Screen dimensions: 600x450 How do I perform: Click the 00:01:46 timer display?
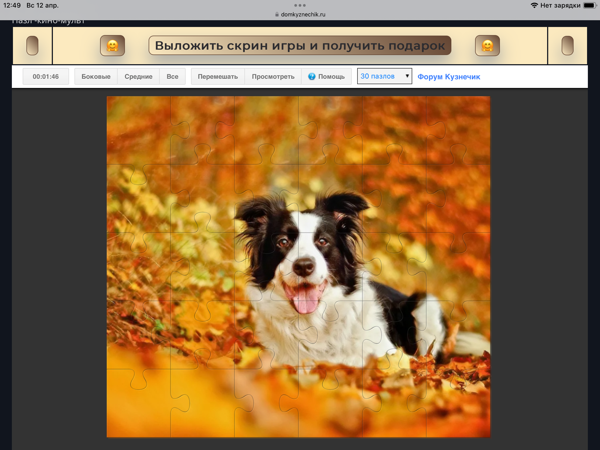click(x=46, y=77)
